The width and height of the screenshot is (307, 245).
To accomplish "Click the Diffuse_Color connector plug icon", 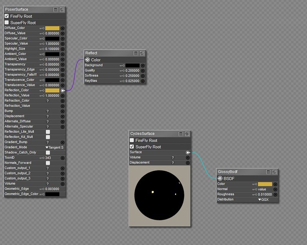I will tap(63, 28).
